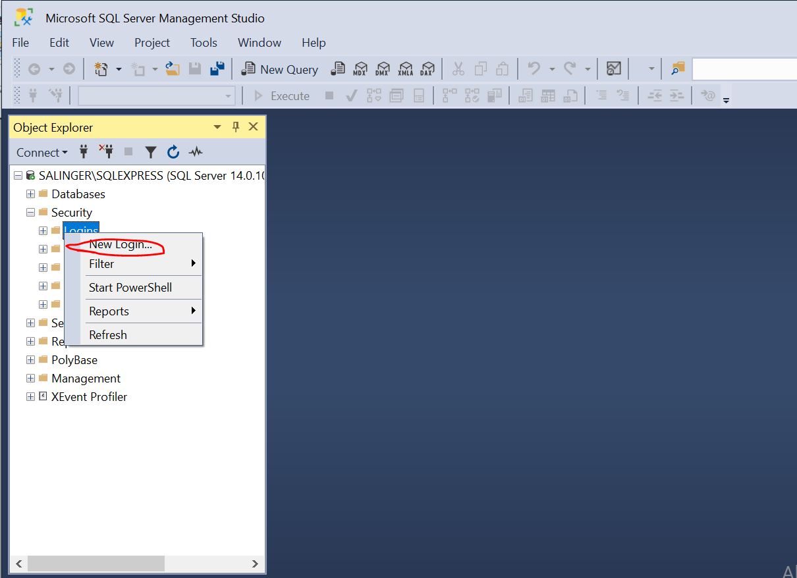Open an Analysis Services MDX Query
Image resolution: width=797 pixels, height=578 pixels.
360,69
